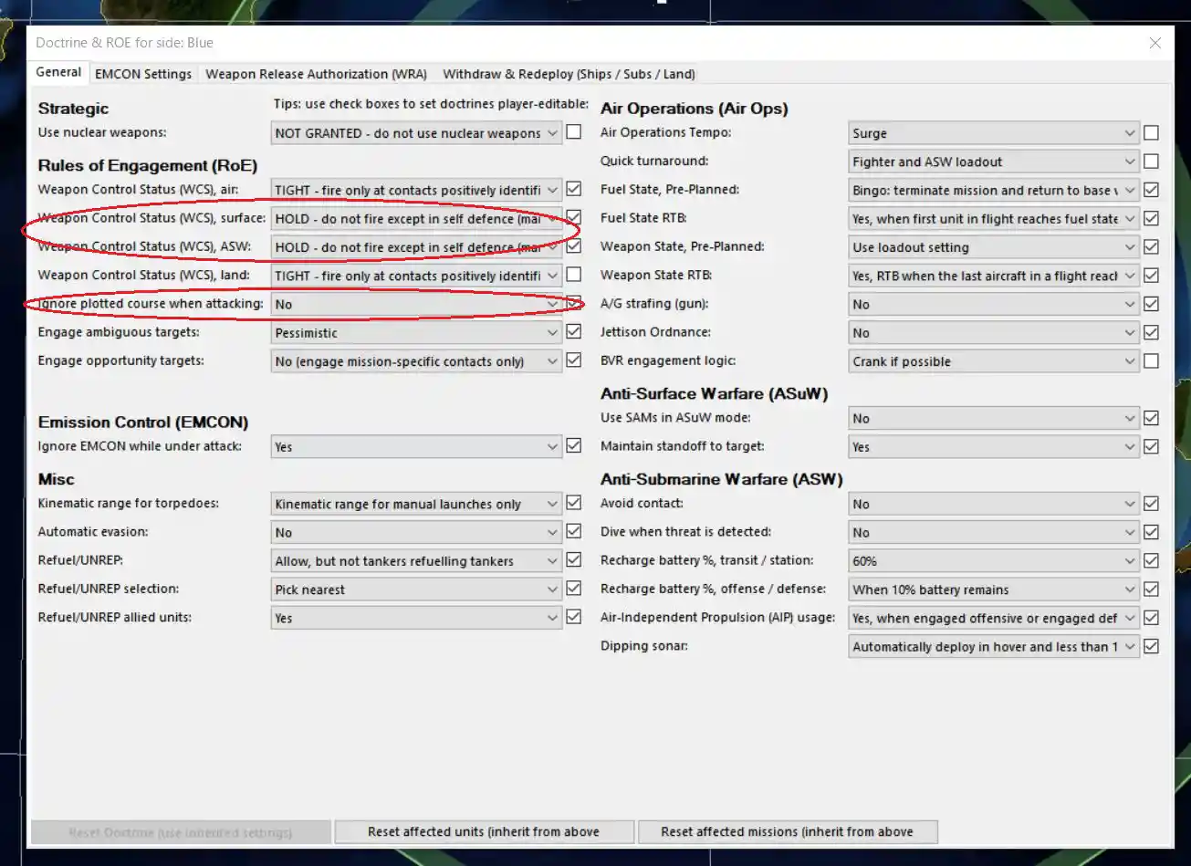Close the Doctrine & ROE dialog
This screenshot has width=1191, height=866.
pos(1154,43)
